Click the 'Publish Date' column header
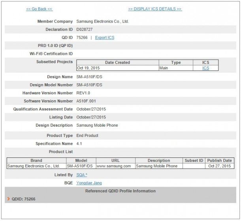Screen dimensions: 241x221 tap(220, 161)
